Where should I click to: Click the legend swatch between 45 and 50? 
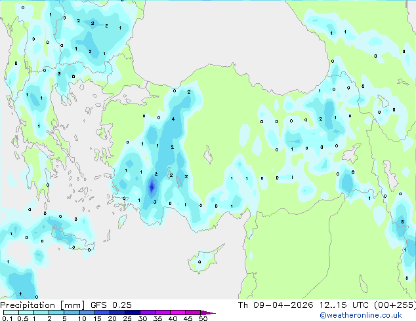click(193, 312)
